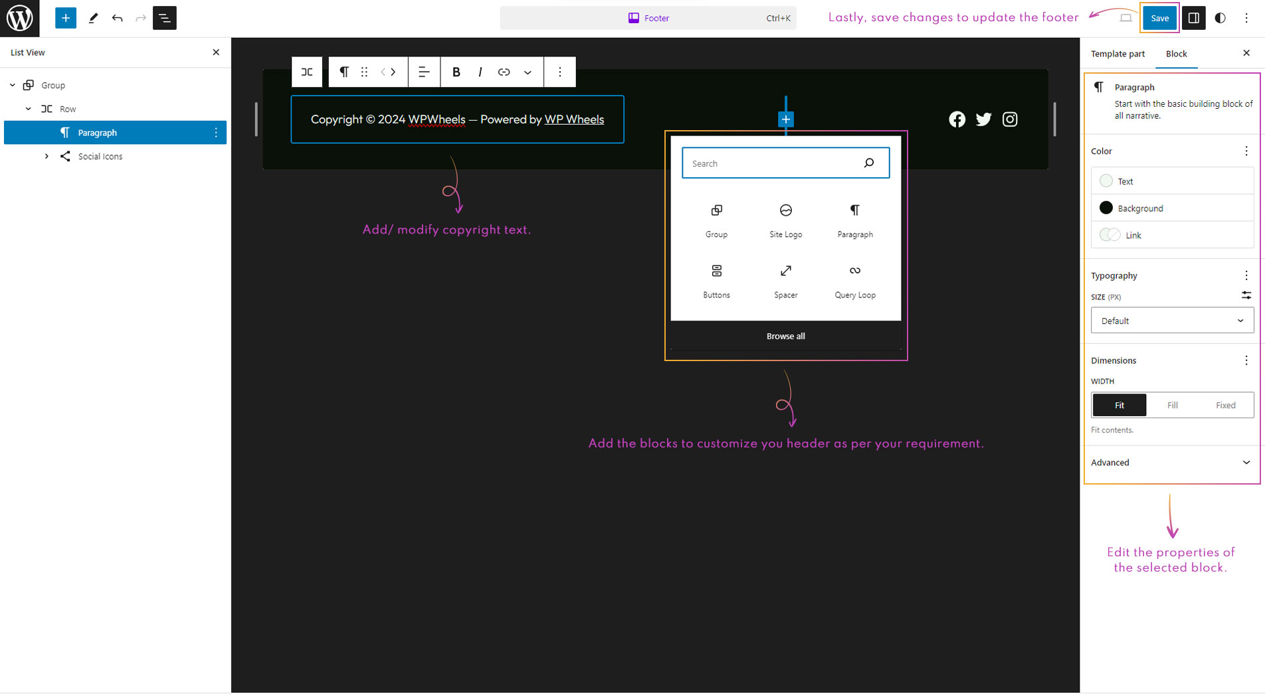This screenshot has height=695, width=1265.
Task: Choose Fixed width option
Action: 1225,405
